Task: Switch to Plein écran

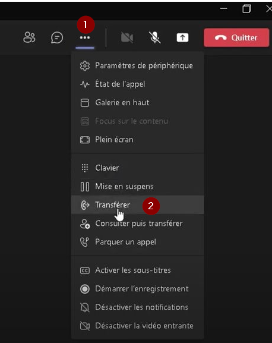Action: click(x=138, y=140)
